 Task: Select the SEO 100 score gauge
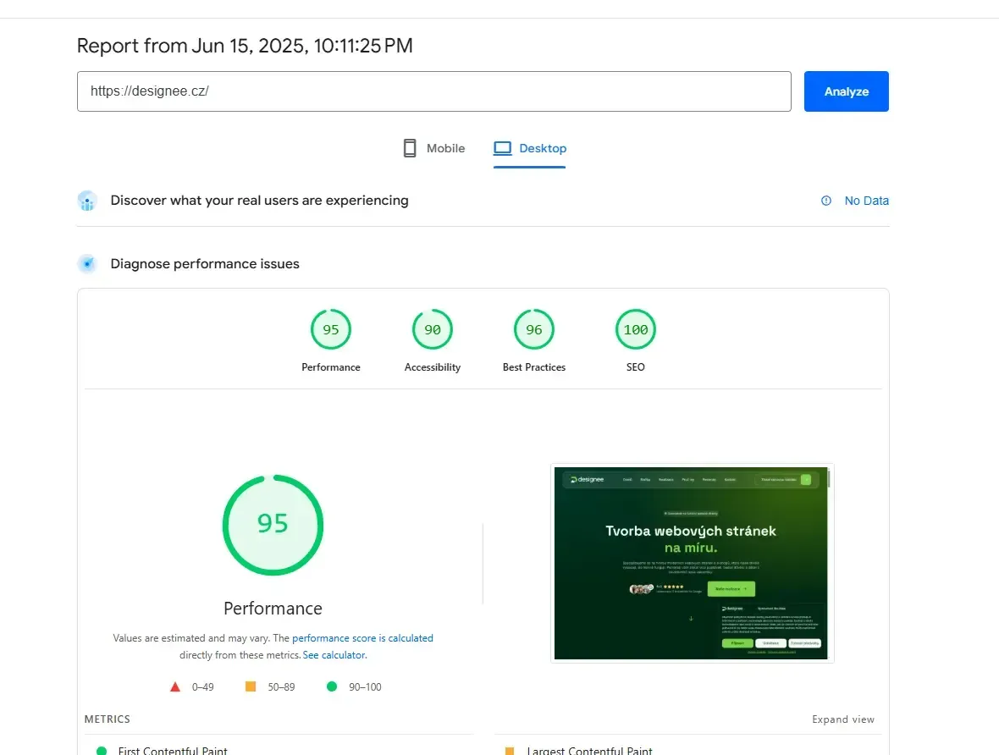[x=635, y=329]
